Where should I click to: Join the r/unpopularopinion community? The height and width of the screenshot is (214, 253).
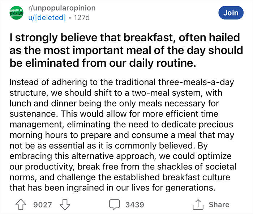point(231,13)
